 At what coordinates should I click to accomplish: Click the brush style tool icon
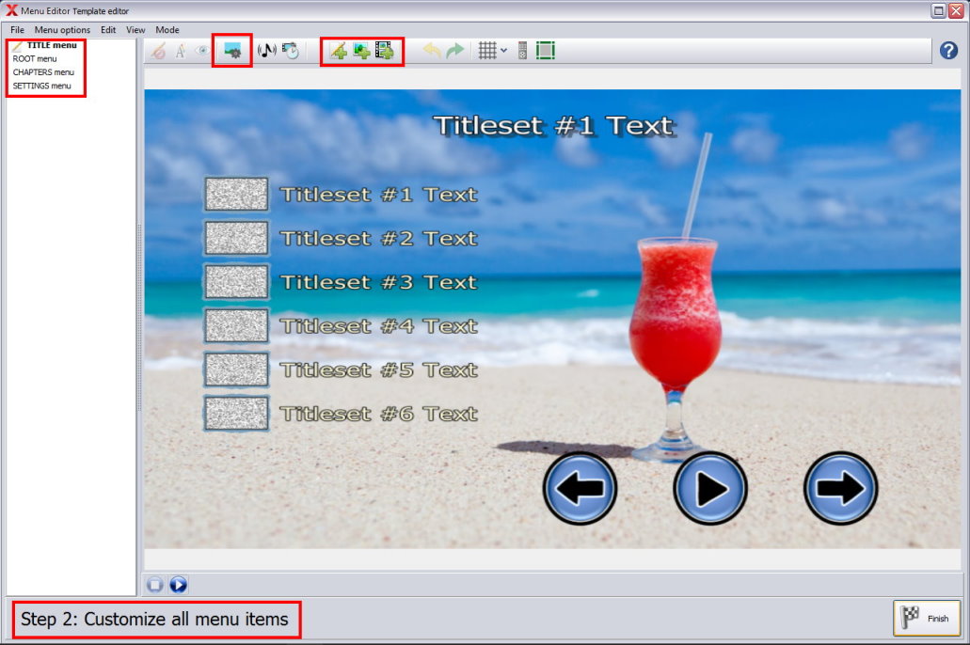tap(158, 51)
